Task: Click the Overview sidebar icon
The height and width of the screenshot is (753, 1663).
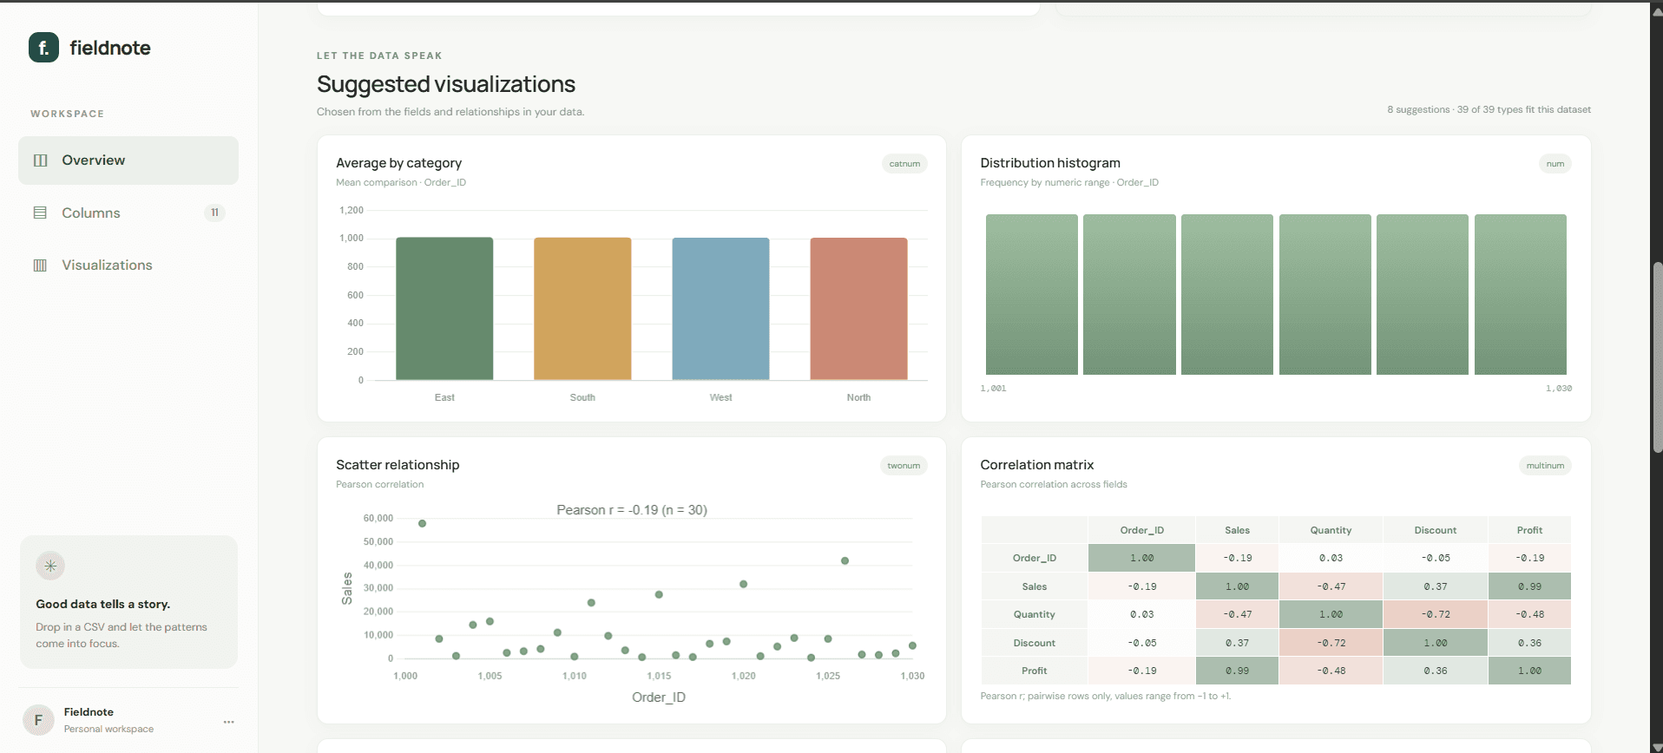Action: 40,160
